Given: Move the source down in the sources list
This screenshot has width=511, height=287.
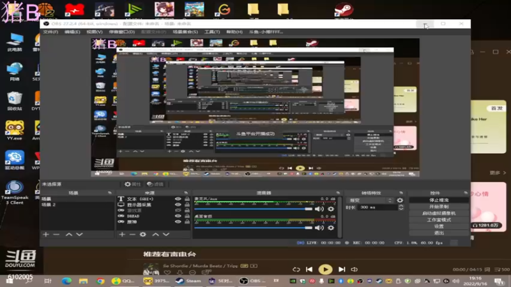Looking at the screenshot, I should coord(166,234).
